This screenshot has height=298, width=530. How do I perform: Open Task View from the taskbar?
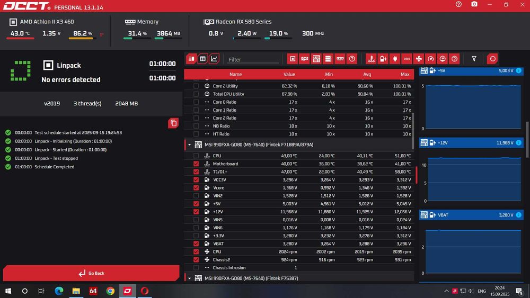click(x=41, y=291)
